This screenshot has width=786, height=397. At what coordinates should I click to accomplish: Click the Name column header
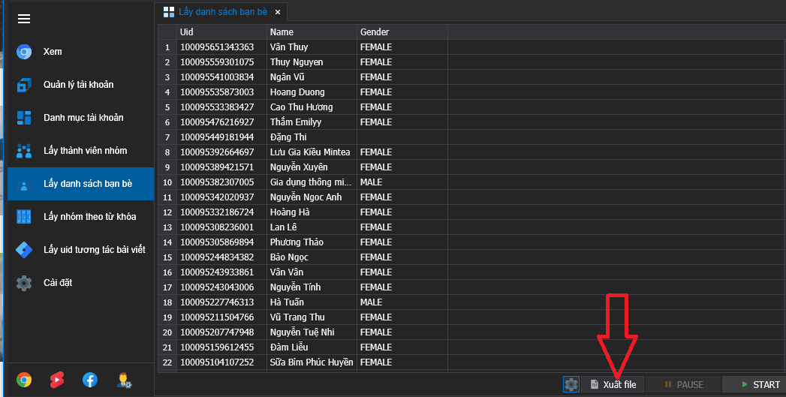[x=312, y=32]
